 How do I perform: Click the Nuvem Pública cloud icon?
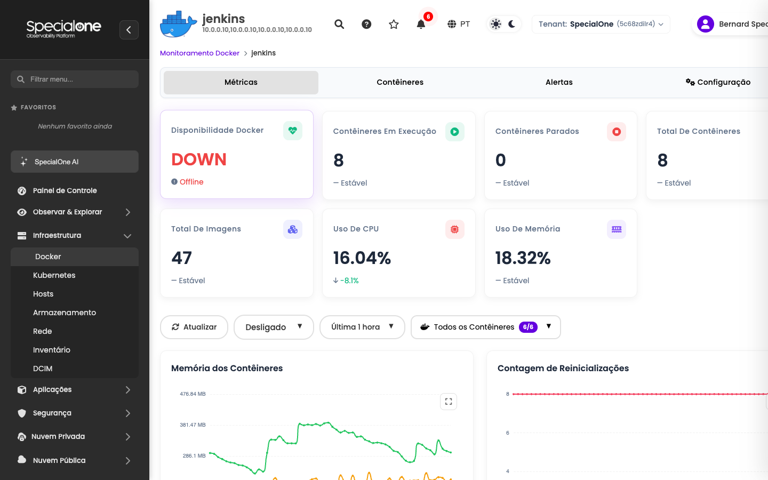[22, 460]
